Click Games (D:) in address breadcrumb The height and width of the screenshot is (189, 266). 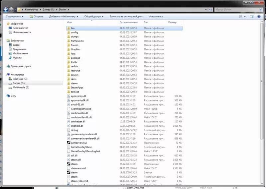pos(48,10)
